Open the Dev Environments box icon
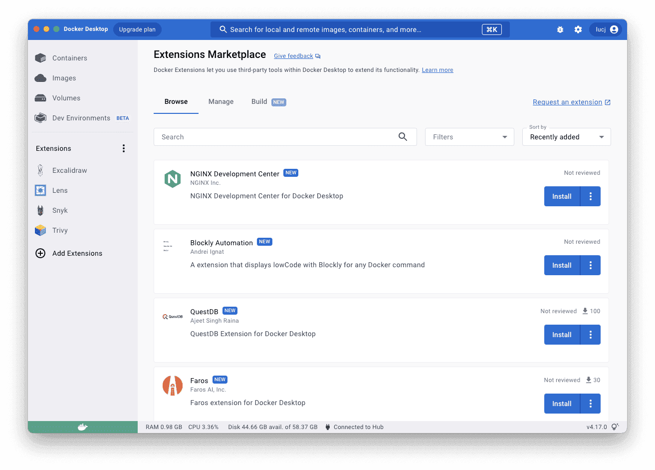 pos(40,118)
